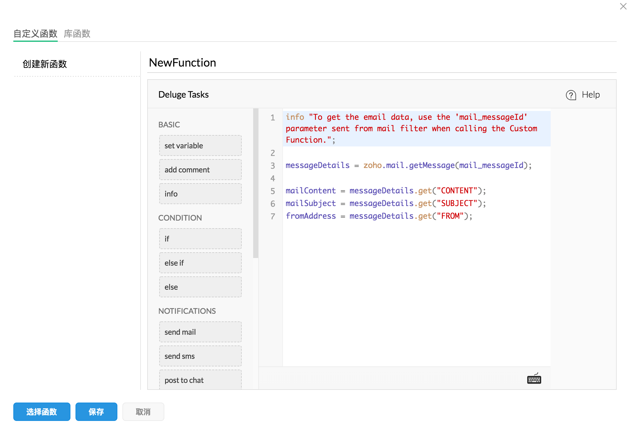
Task: Switch to the 库函数 tab
Action: (77, 34)
